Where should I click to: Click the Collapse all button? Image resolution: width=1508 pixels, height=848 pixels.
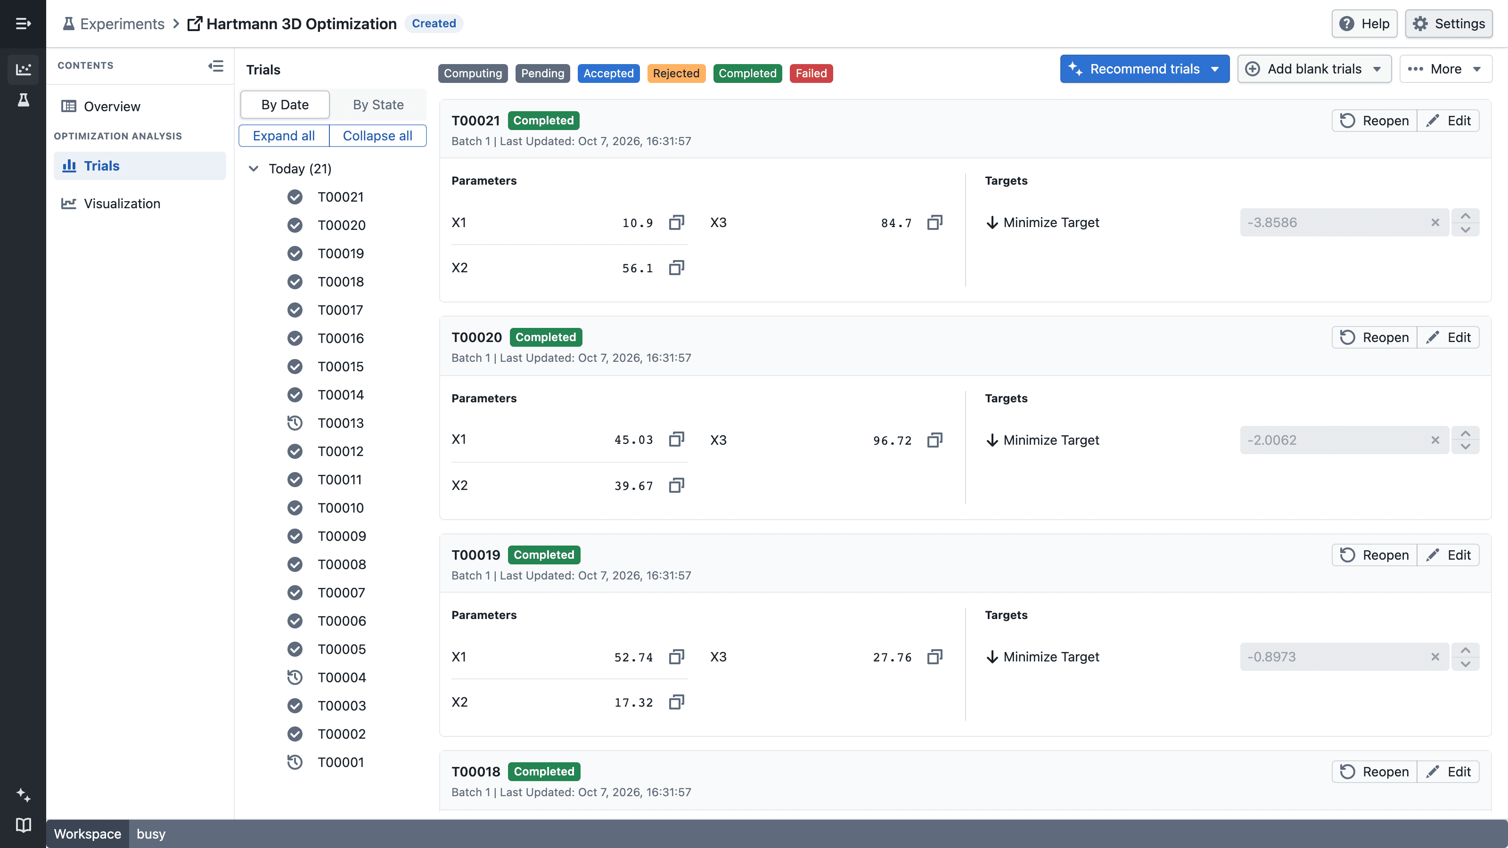(377, 136)
